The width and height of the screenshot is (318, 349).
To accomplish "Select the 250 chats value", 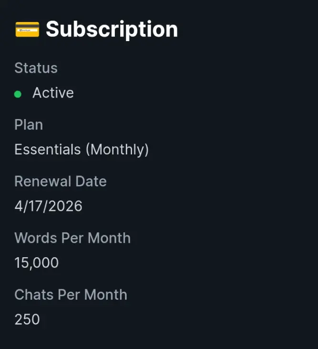I will [x=27, y=319].
